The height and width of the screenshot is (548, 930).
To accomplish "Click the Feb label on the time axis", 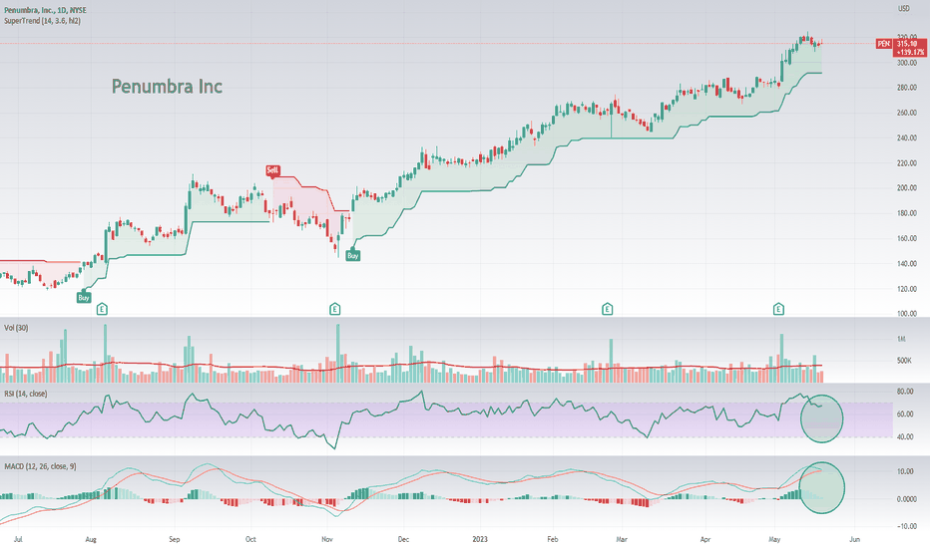I will [553, 539].
